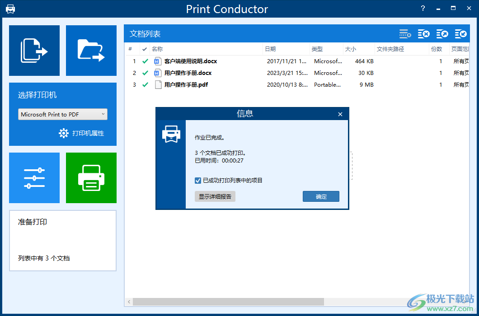Toggle the checkmark for 客户端使用说明.docx
Screen dimensions: 479x316
click(145, 61)
